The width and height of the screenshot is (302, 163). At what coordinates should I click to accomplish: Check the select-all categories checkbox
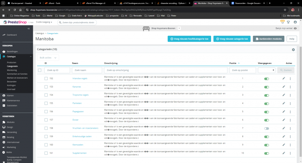pos(40,70)
